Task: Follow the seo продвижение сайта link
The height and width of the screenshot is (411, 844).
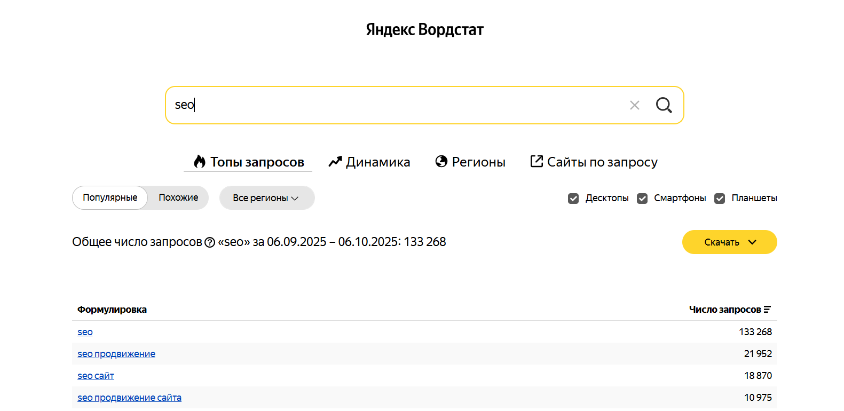Action: click(129, 398)
